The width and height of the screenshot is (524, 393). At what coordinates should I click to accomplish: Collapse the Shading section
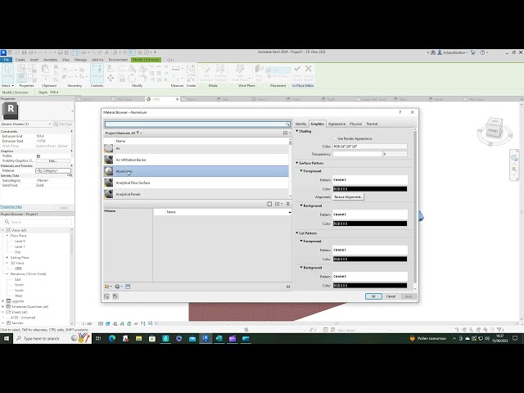296,131
